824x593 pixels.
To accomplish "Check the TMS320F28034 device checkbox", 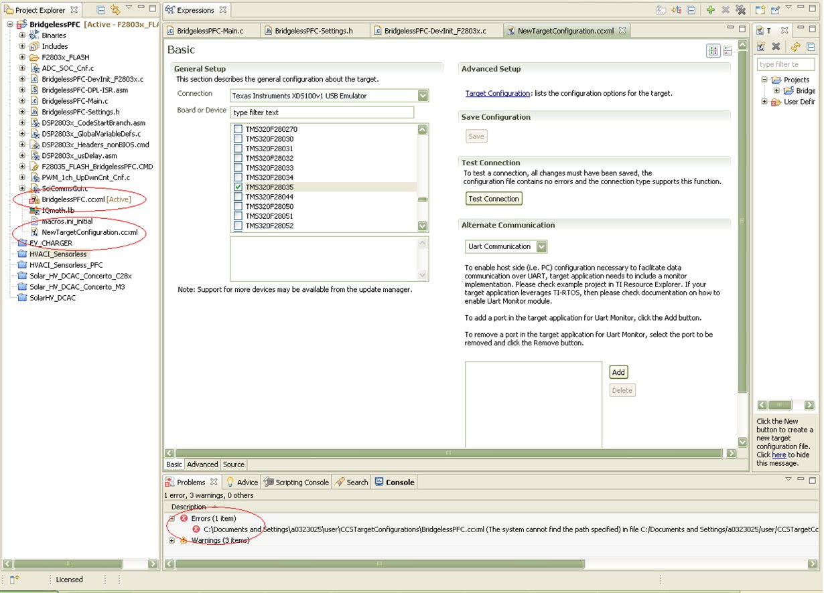I will (238, 178).
